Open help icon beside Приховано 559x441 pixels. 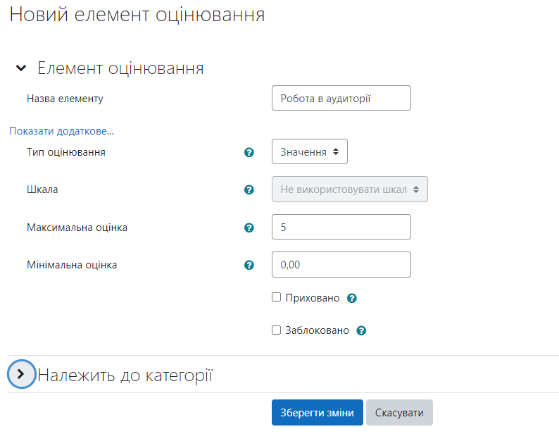coord(352,298)
